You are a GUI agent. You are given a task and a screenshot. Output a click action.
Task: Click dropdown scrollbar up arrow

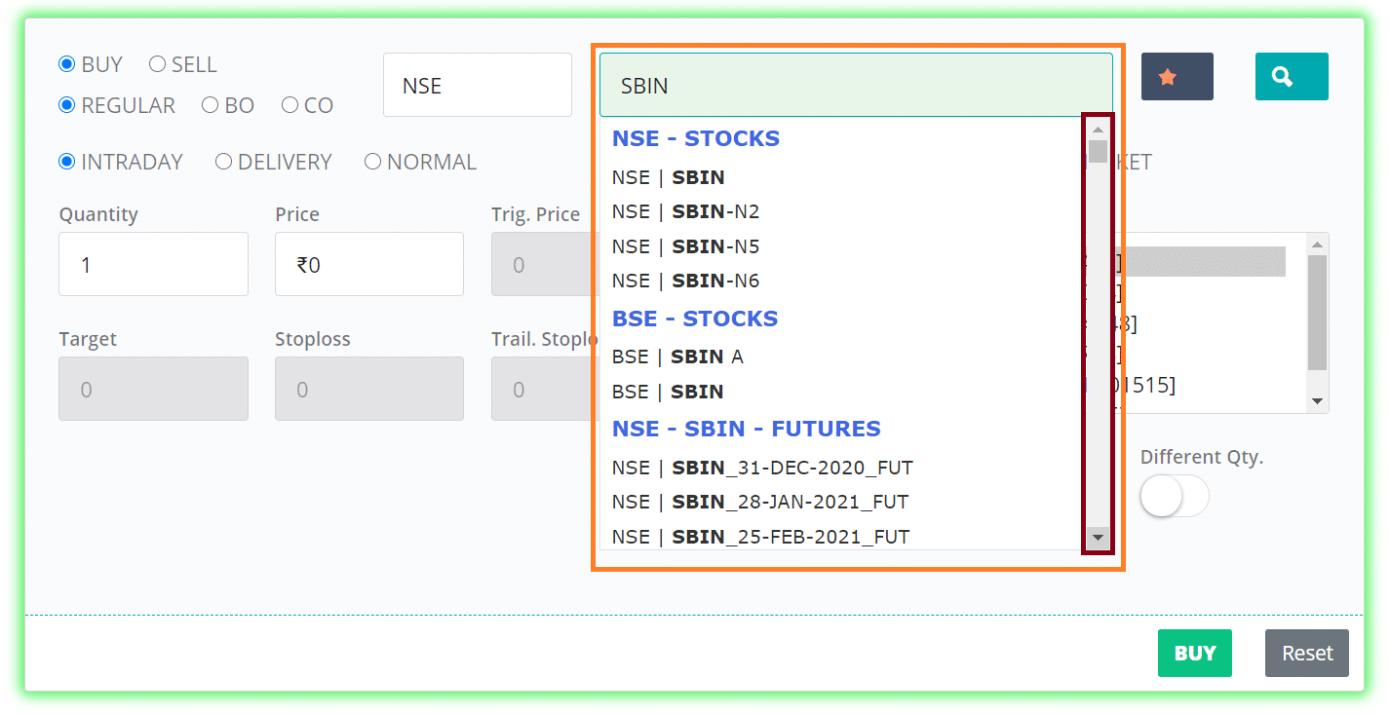point(1098,130)
